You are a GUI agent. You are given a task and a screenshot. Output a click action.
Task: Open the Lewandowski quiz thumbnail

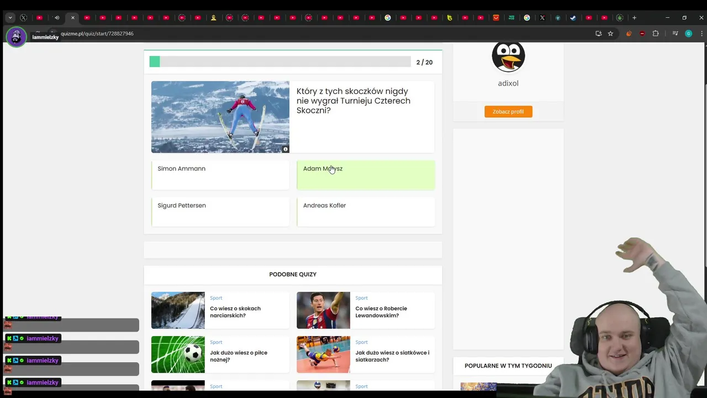323,310
